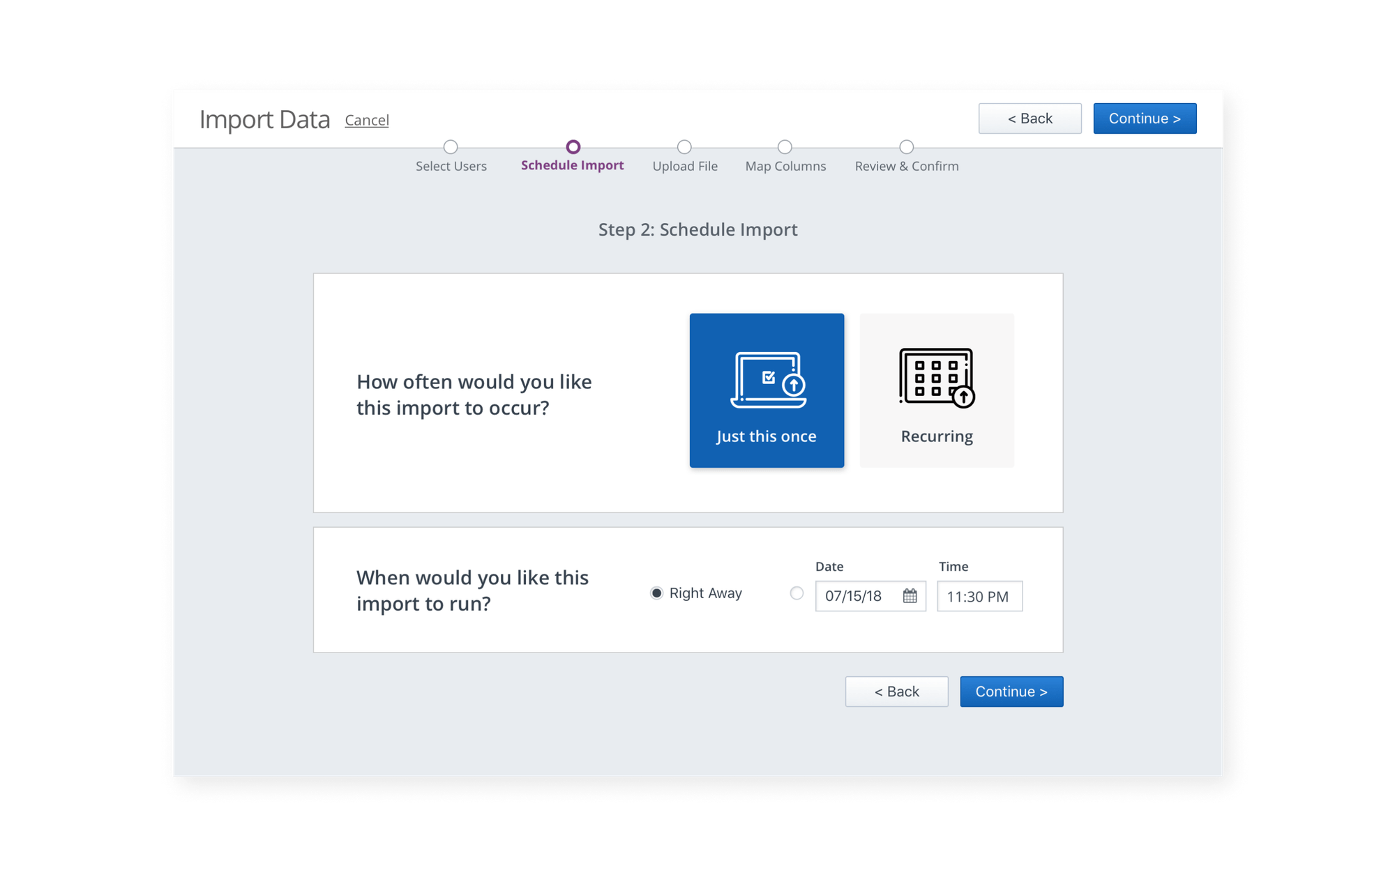Click the Review & Confirm step circle

coord(906,147)
